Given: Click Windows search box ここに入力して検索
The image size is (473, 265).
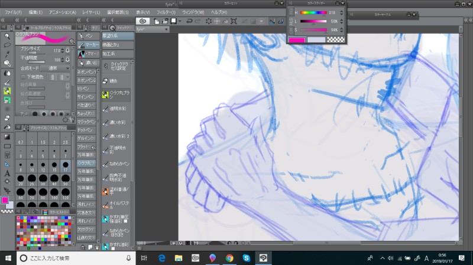Looking at the screenshot, I should point(76,258).
